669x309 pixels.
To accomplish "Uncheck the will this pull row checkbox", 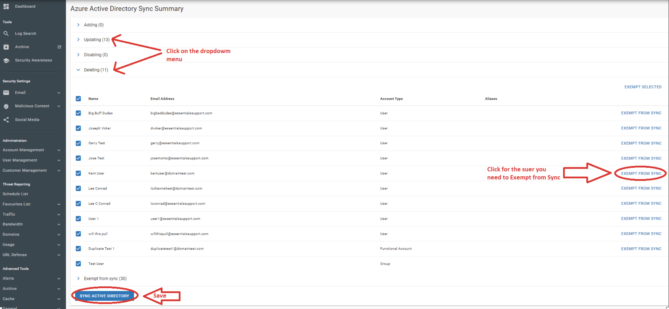I will [x=78, y=234].
